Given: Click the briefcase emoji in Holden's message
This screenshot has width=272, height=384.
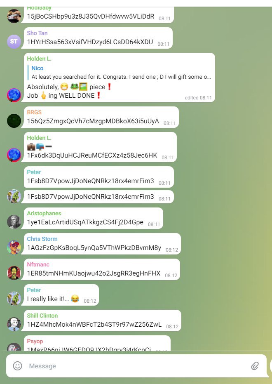Looking at the screenshot, I should [x=31, y=147].
